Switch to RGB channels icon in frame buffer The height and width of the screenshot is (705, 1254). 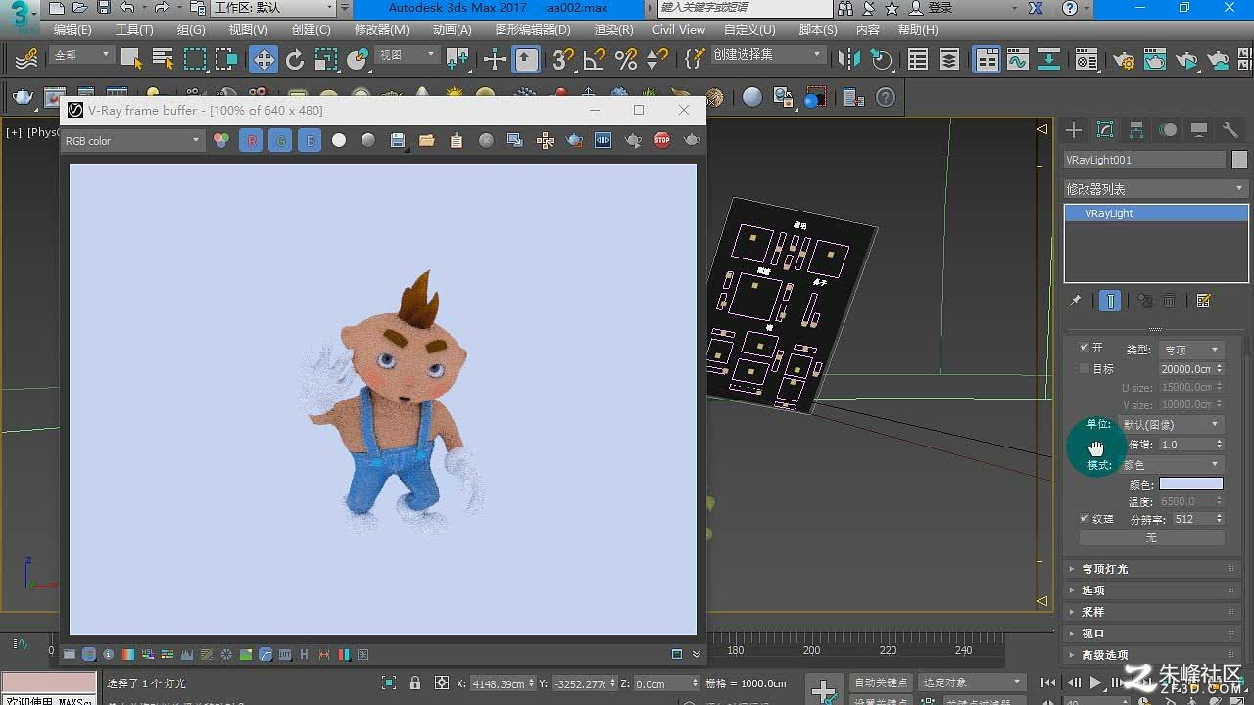221,141
